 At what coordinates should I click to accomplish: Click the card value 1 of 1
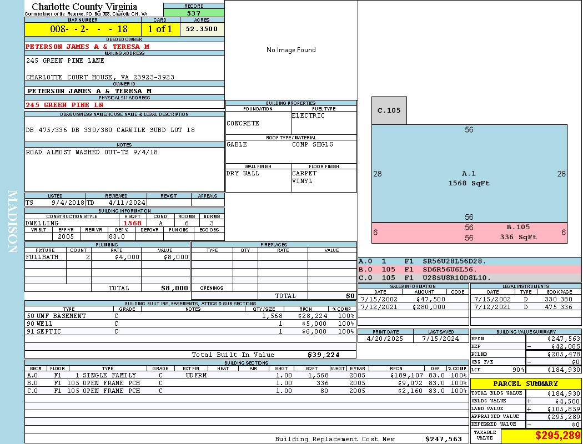coord(160,29)
